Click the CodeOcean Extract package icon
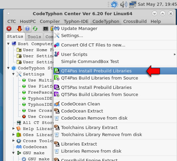The height and width of the screenshot is (161, 177). pos(57,111)
